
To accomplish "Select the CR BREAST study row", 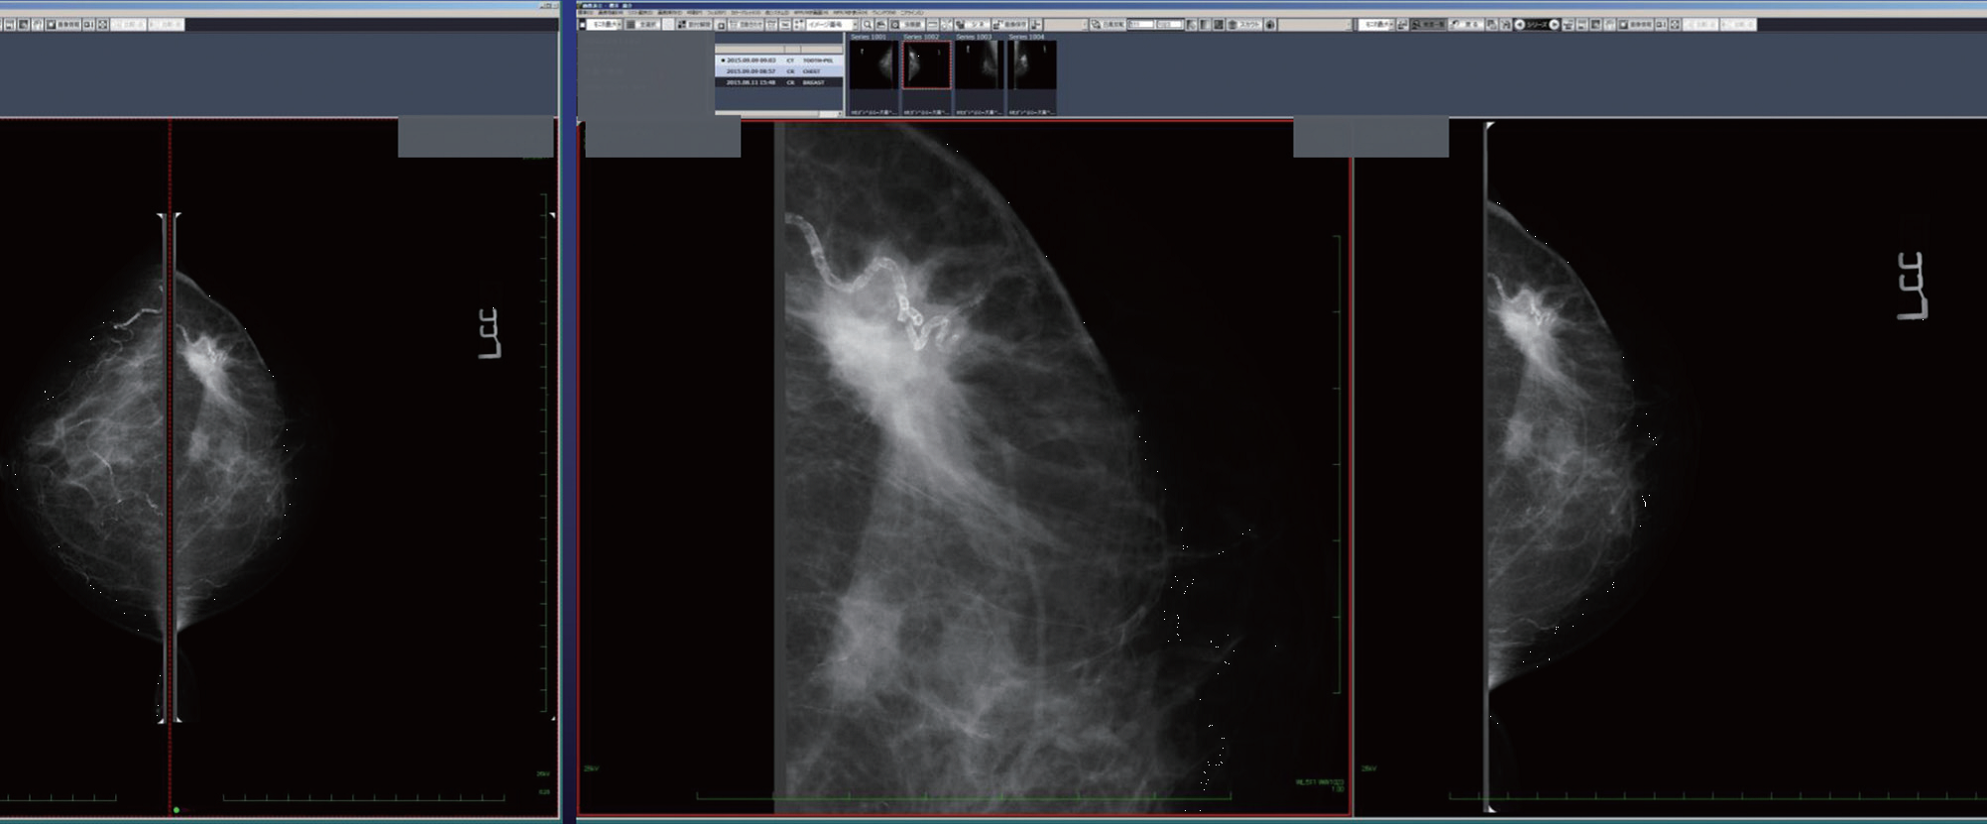I will 778,82.
